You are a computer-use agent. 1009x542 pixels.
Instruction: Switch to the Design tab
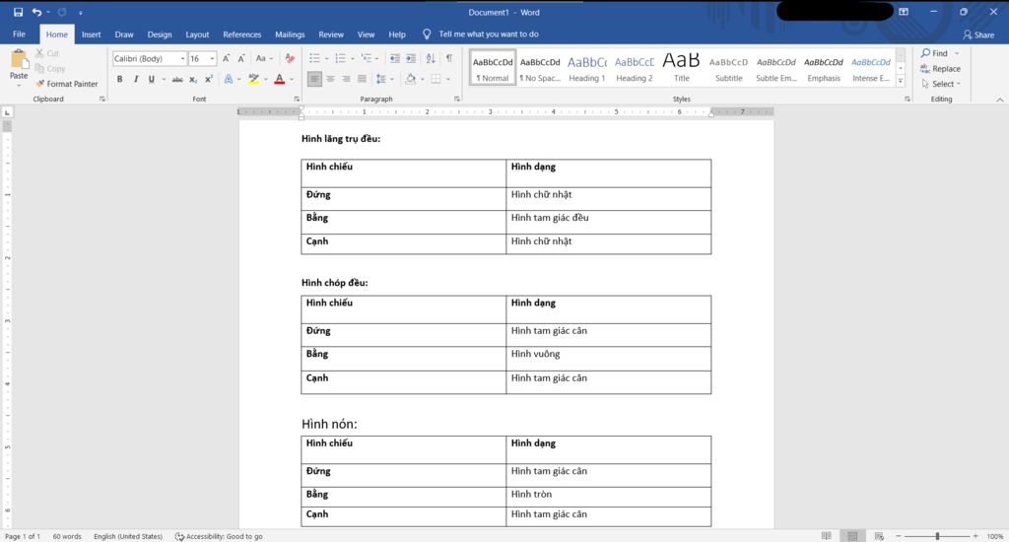(160, 34)
